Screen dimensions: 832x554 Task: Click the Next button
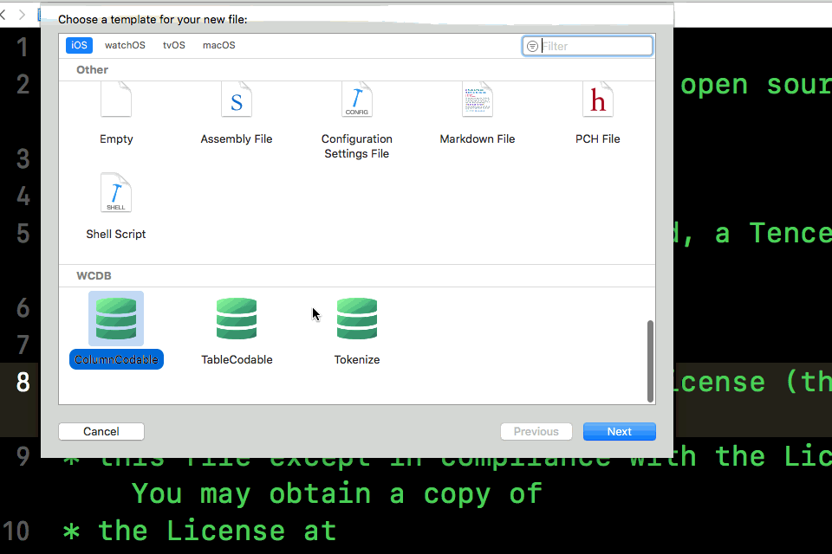[619, 431]
